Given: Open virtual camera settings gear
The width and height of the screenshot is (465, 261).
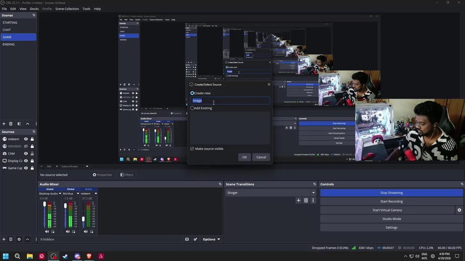Looking at the screenshot, I should click(459, 210).
